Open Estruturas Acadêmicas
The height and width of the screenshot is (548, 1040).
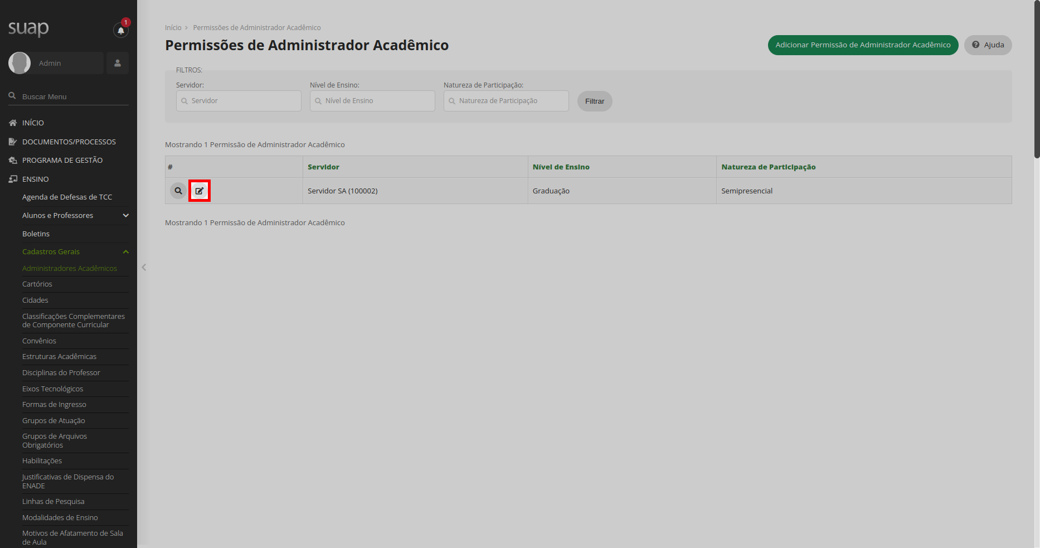[59, 356]
